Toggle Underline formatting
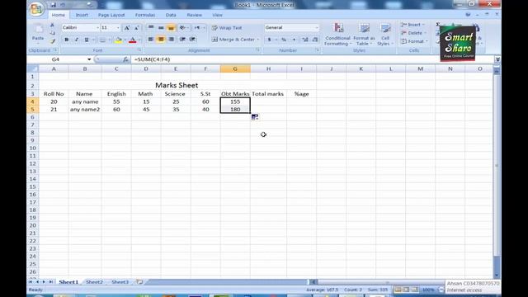The width and height of the screenshot is (528, 297). click(x=86, y=40)
